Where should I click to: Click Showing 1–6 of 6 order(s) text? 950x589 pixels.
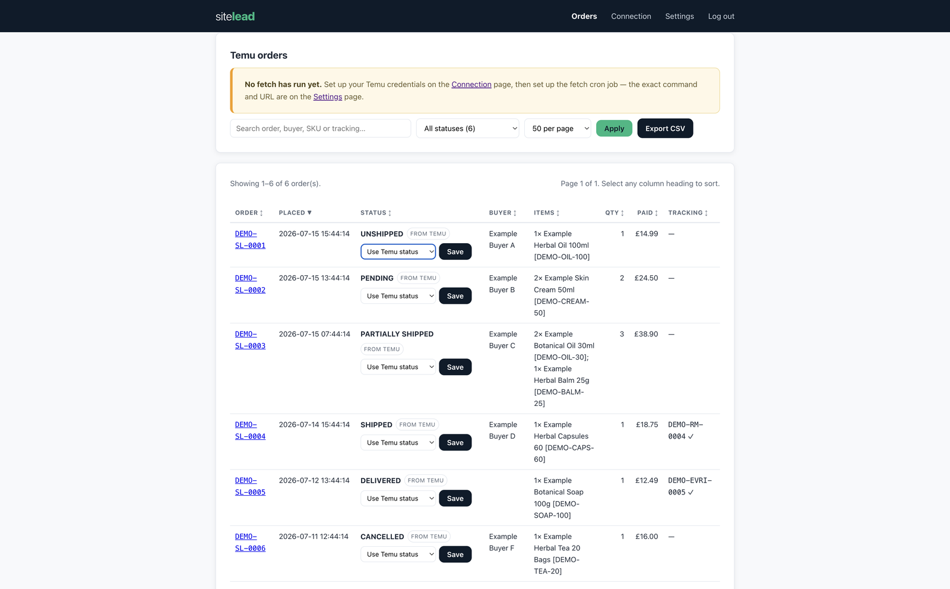(x=275, y=184)
